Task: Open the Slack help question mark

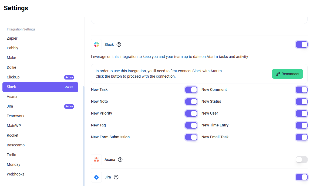Action: pos(119,44)
